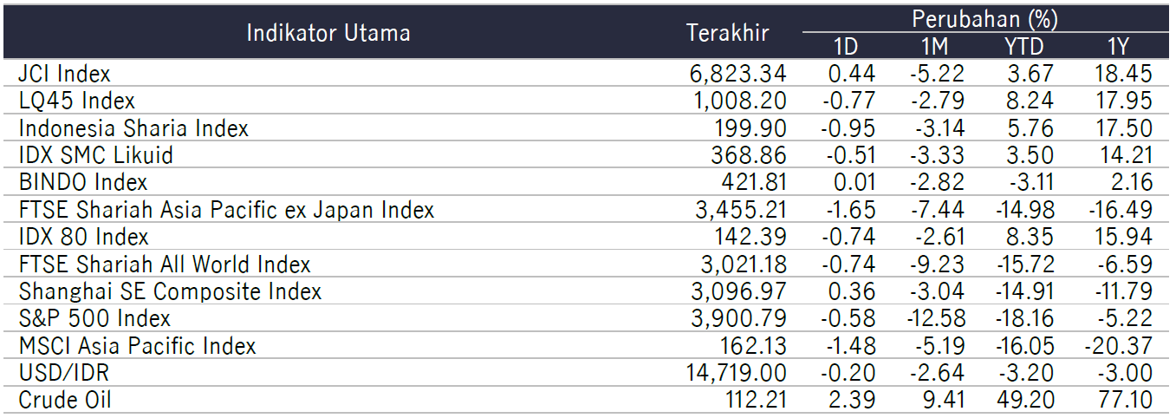
Task: Select the Indonesia Sharia Index label
Action: (133, 128)
